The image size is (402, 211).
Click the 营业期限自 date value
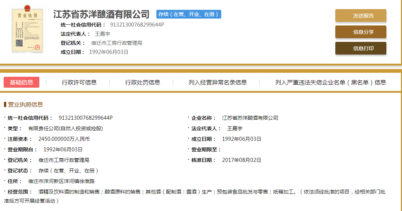63,150
